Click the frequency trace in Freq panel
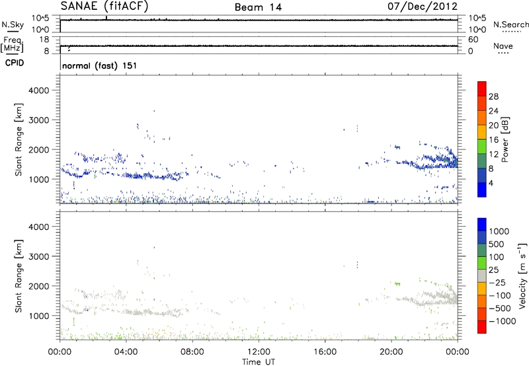529x366 pixels. pos(259,46)
